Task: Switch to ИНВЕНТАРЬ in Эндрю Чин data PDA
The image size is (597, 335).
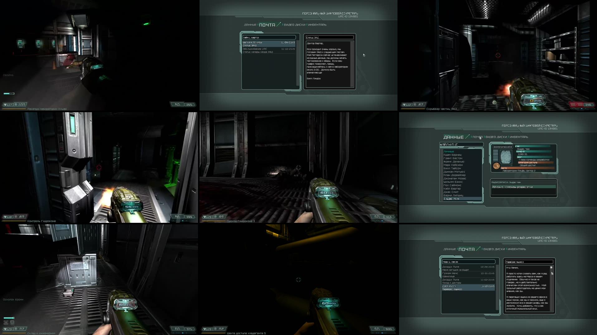Action: [519, 137]
